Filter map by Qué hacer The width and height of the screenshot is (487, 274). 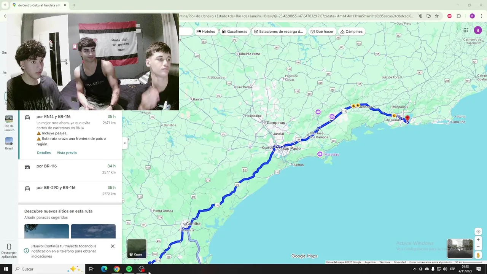(x=322, y=32)
